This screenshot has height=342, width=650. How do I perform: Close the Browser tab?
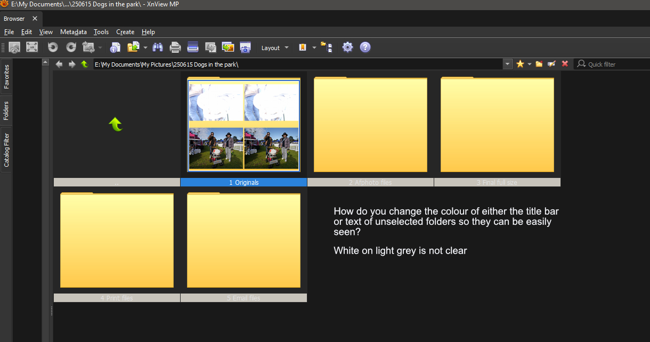click(35, 18)
